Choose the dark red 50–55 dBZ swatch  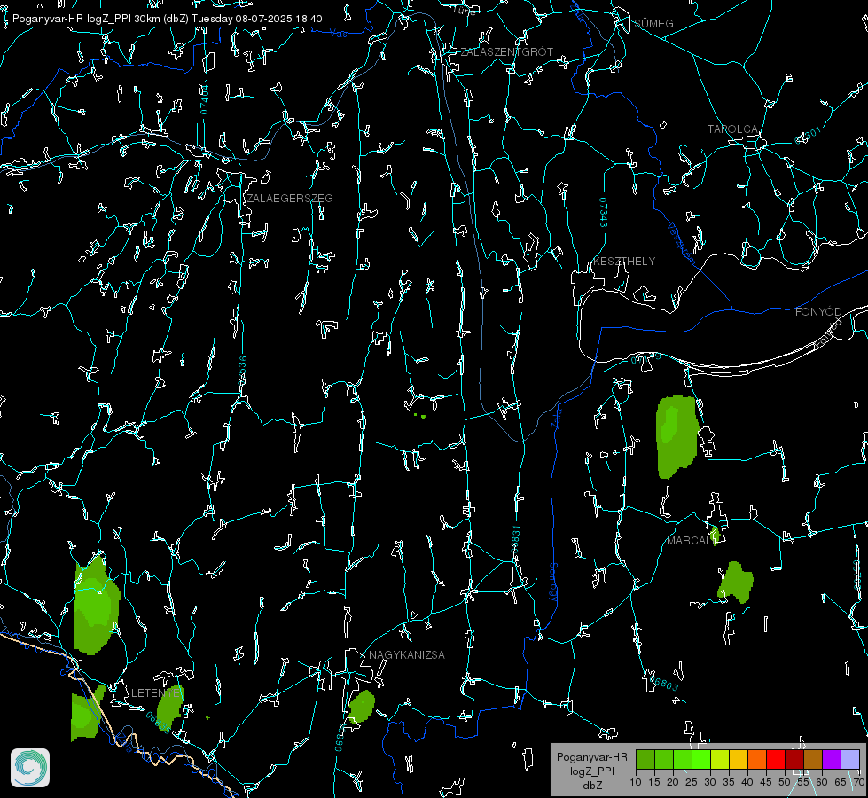tap(794, 759)
